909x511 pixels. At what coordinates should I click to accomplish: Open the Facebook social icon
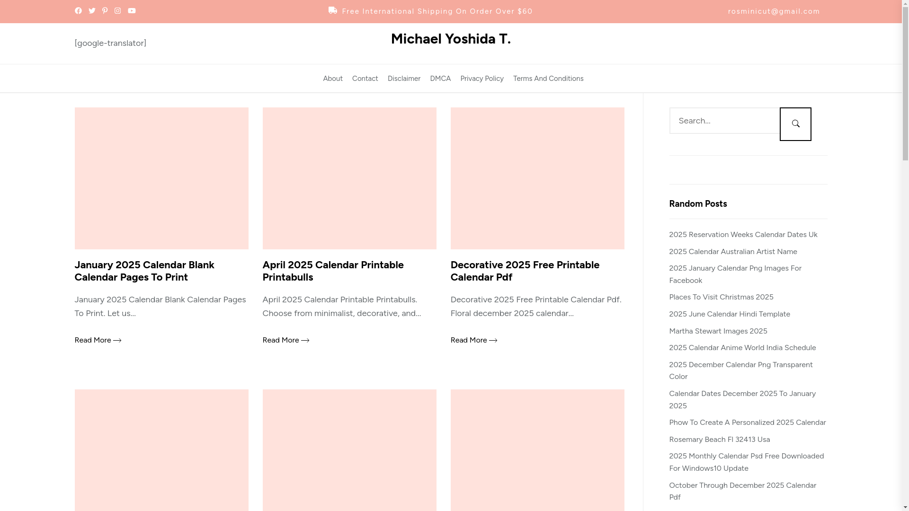(x=78, y=11)
